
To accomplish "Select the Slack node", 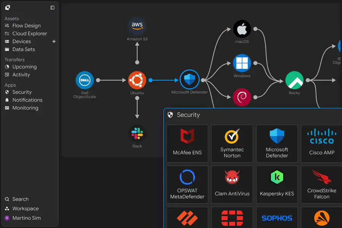I will [x=137, y=133].
